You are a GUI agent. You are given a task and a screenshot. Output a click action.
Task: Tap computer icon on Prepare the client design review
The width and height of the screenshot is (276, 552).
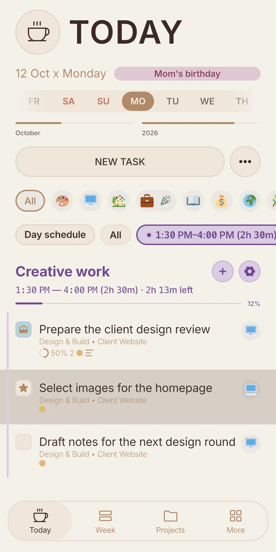point(251,331)
